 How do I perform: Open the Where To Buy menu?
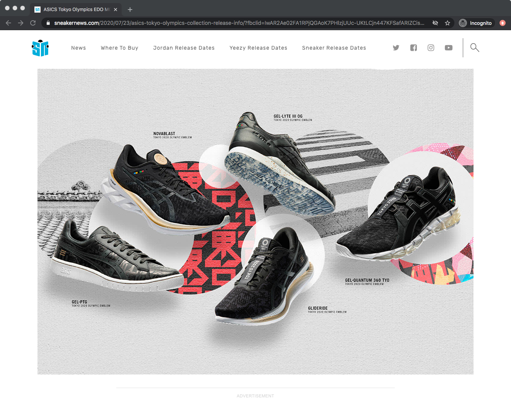tap(119, 48)
